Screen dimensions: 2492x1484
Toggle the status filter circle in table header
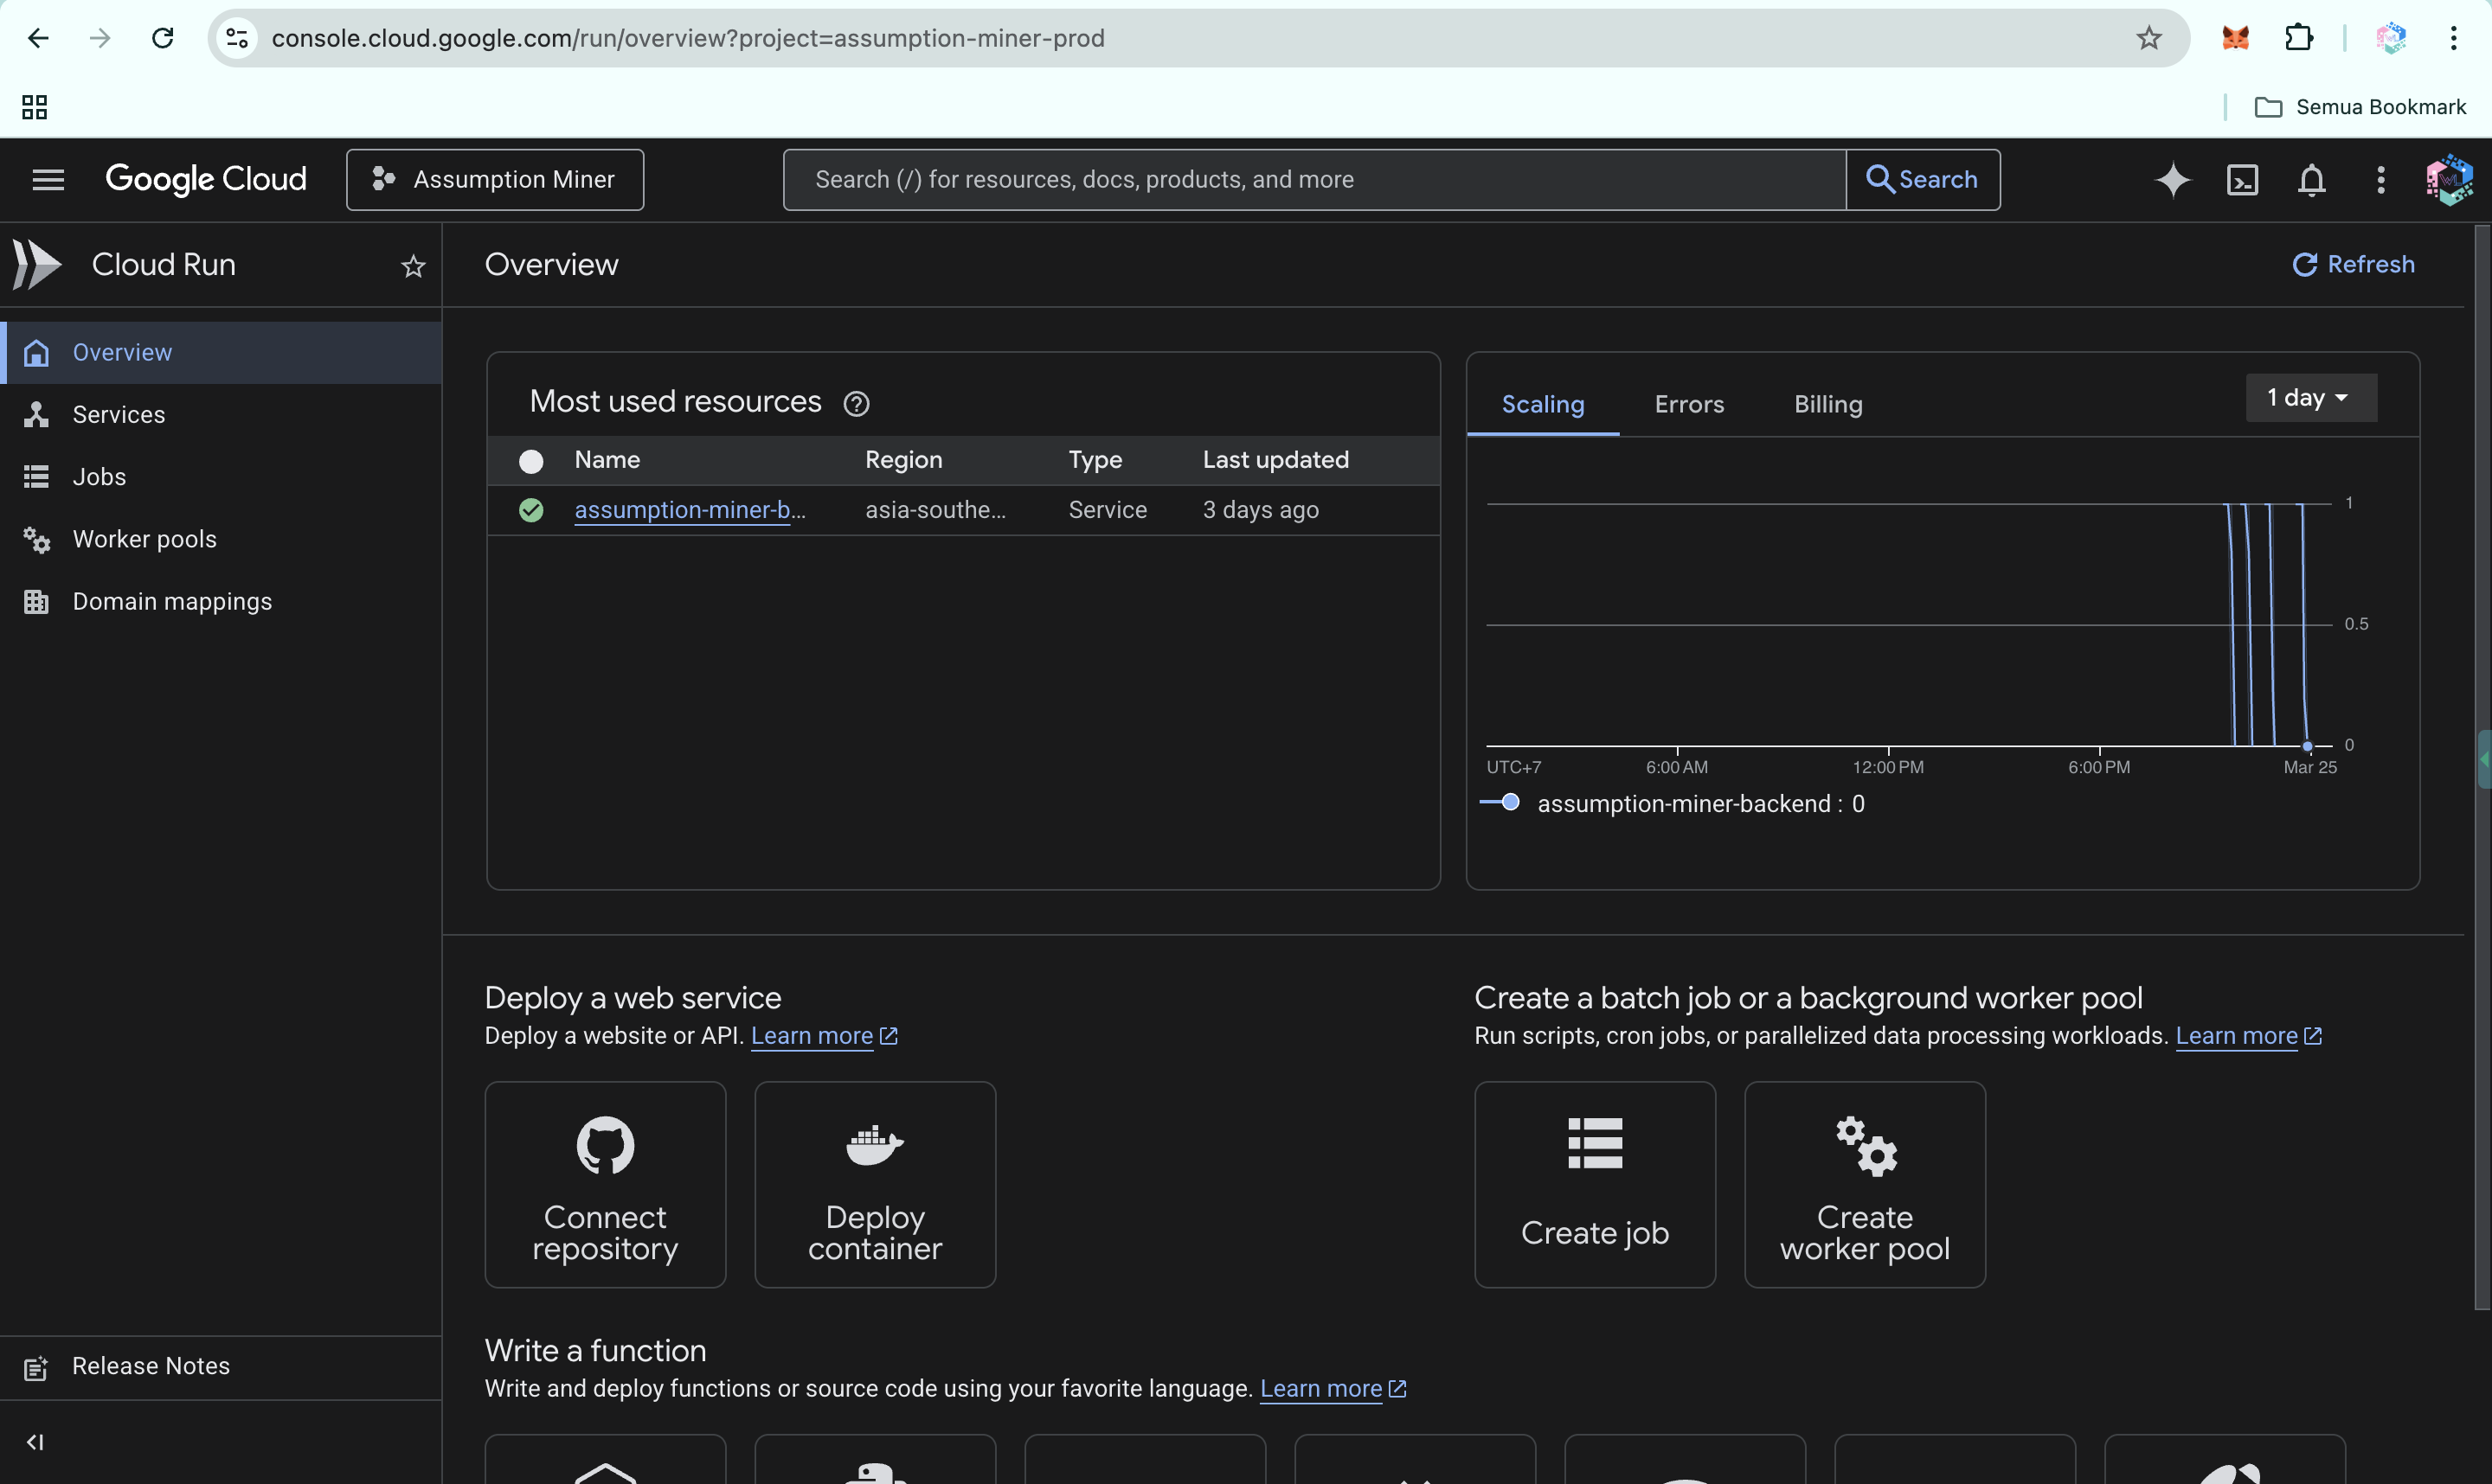531,461
